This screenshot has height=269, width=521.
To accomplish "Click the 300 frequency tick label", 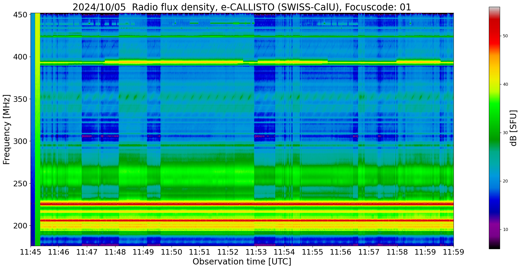I will [x=20, y=141].
